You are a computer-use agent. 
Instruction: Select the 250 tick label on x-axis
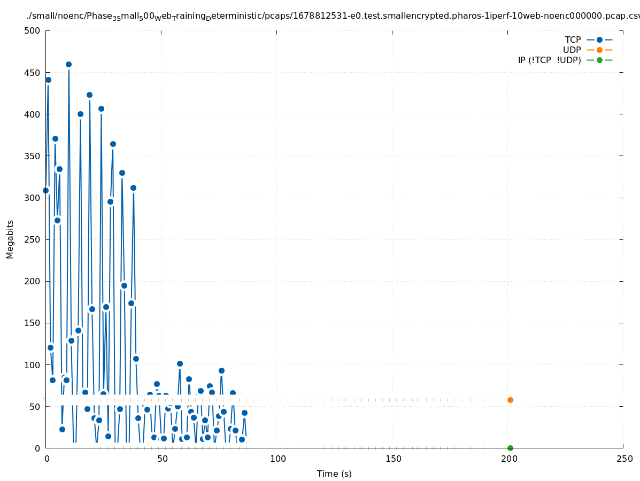(623, 459)
